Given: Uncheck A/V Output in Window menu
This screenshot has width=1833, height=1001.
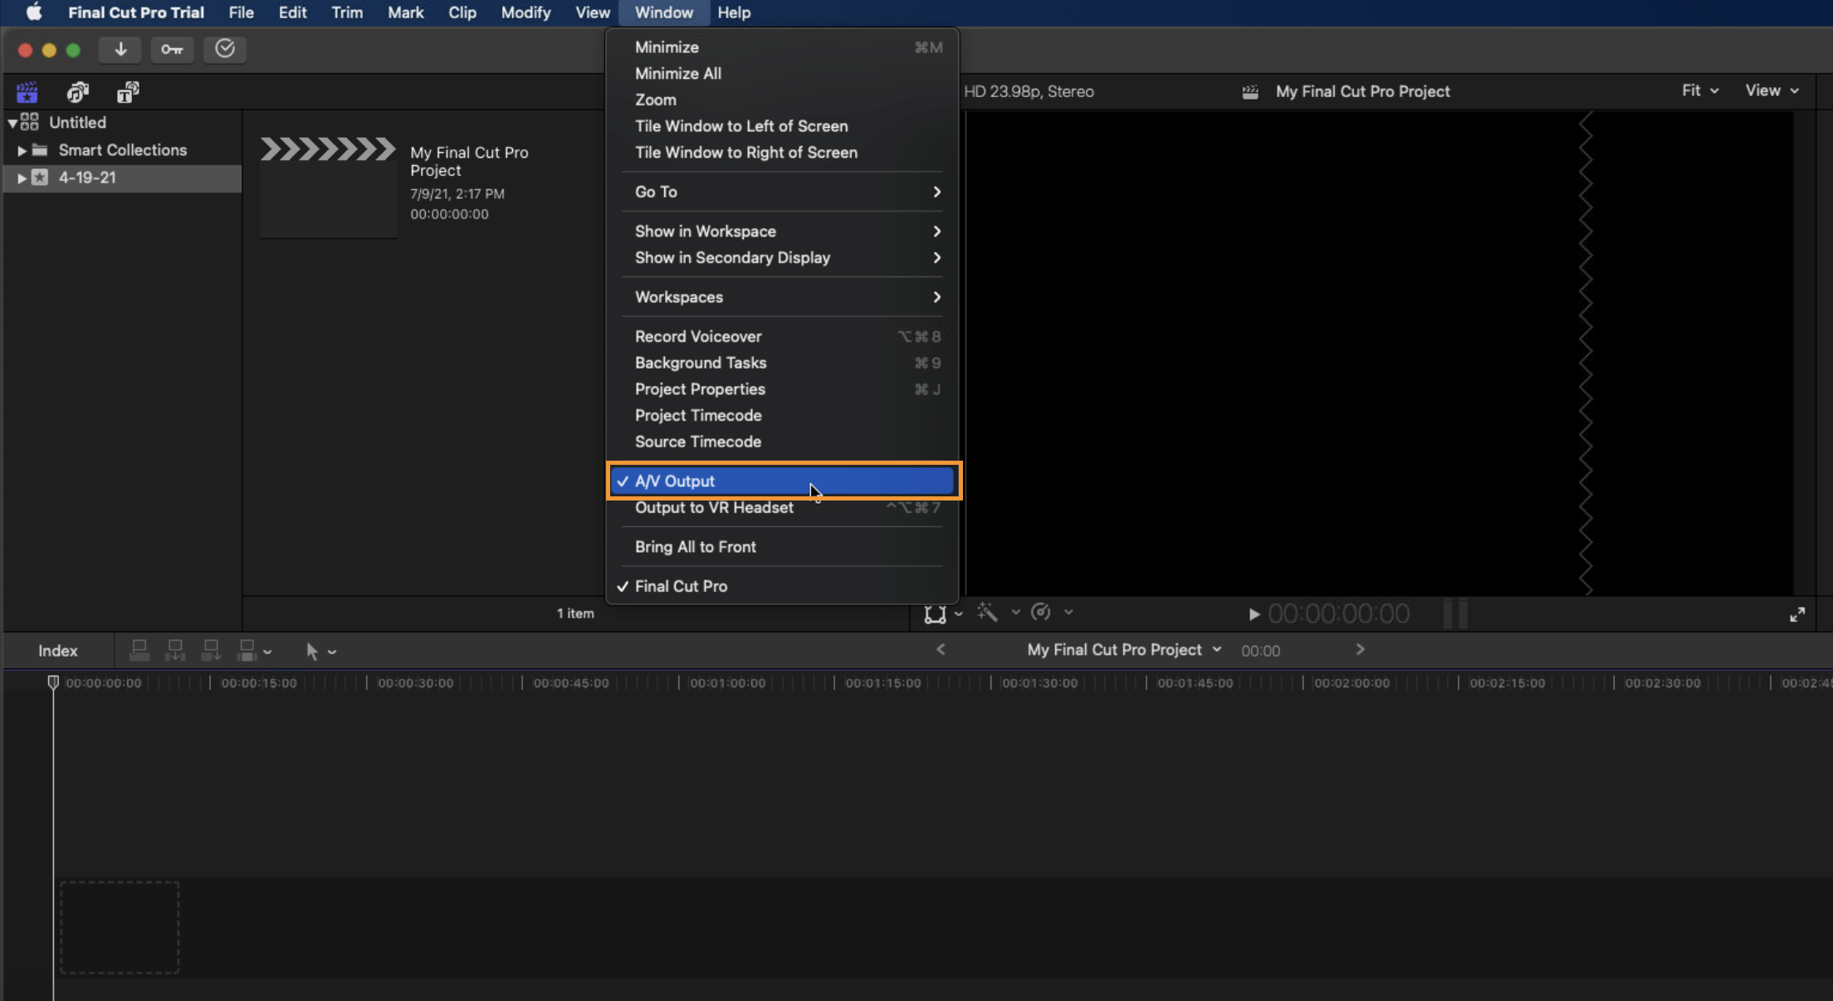Looking at the screenshot, I should (x=674, y=481).
